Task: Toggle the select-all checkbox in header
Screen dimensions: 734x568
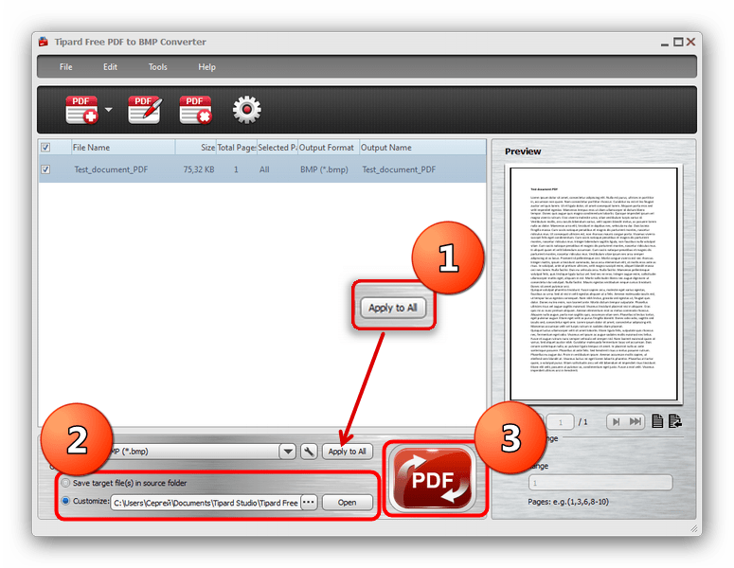Action: pos(45,148)
